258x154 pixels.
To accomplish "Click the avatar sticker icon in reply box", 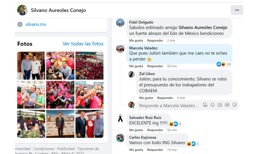I will tap(205, 105).
